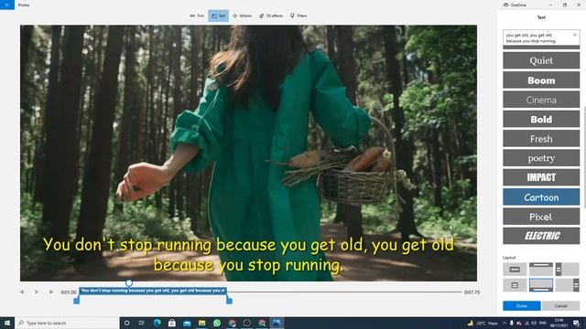Image resolution: width=586 pixels, height=329 pixels.
Task: Click the caption text input field
Action: pyautogui.click(x=541, y=38)
